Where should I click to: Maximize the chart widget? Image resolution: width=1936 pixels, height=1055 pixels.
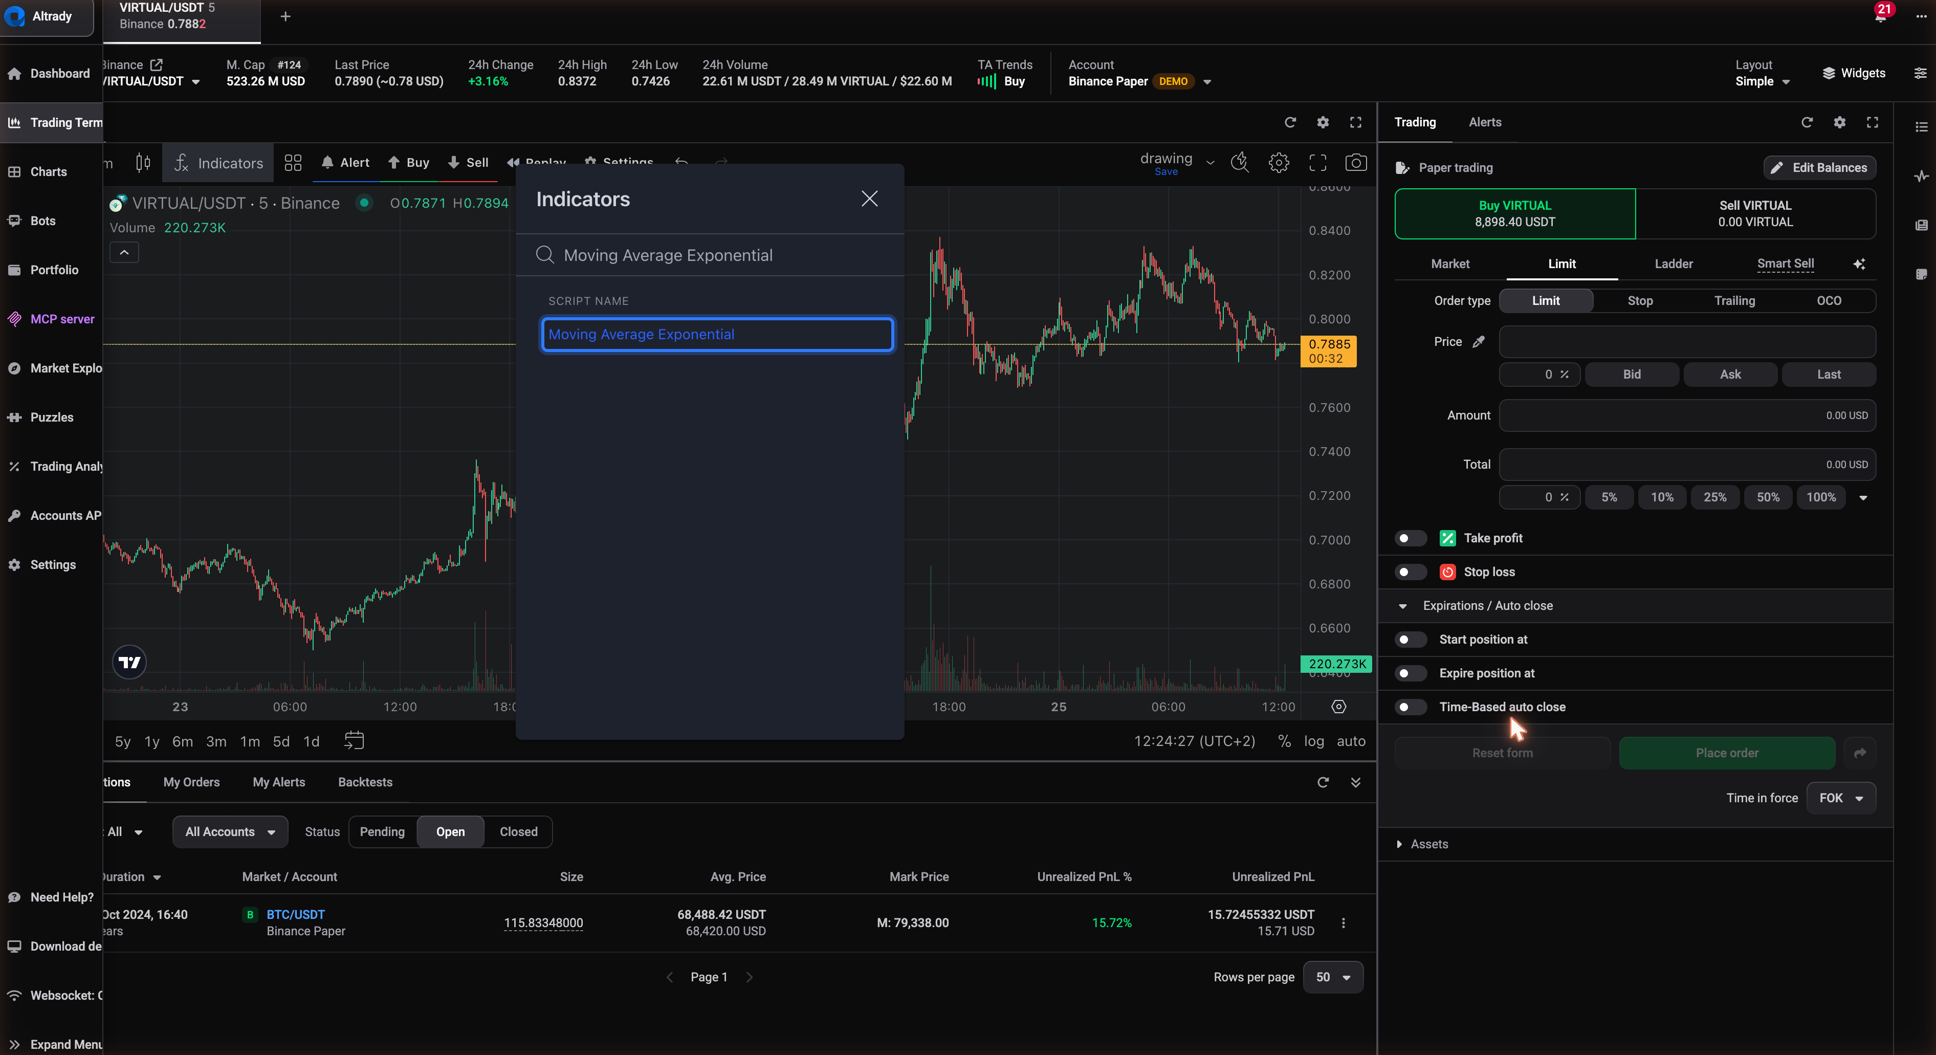point(1356,122)
